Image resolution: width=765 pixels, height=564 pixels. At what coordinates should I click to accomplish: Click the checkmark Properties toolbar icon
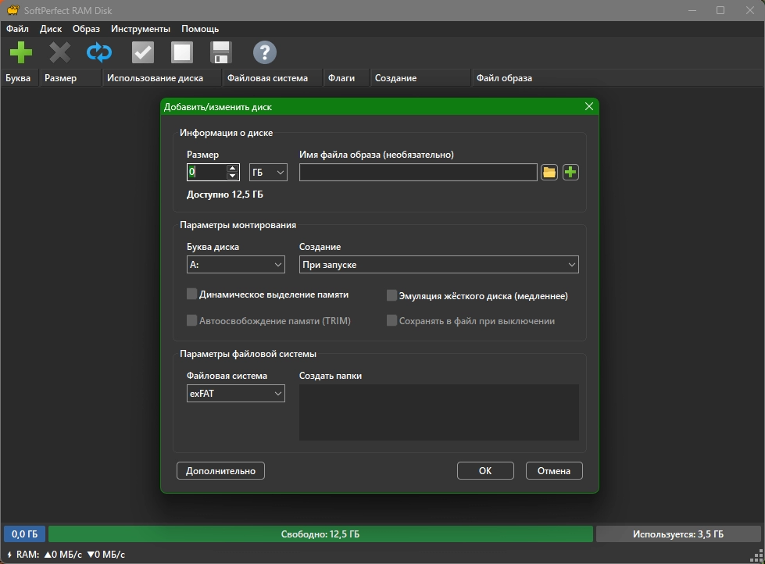point(142,53)
